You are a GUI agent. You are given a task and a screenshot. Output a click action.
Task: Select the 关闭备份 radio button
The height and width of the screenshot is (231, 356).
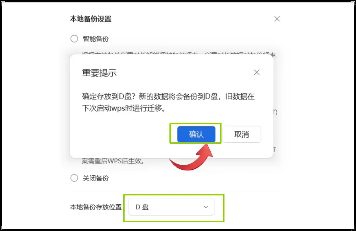(x=74, y=178)
